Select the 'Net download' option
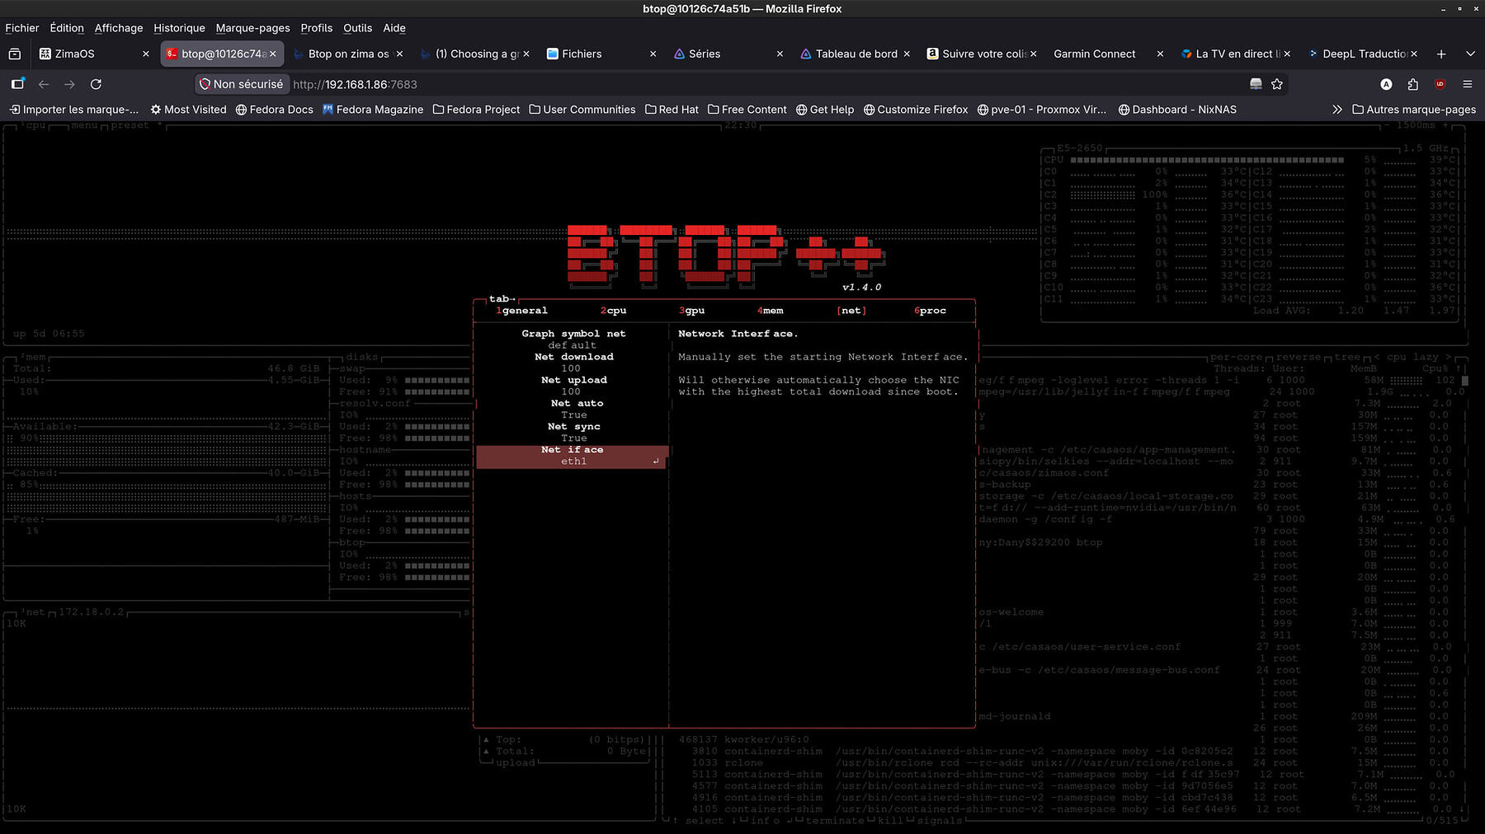Screen dimensions: 1485x834 click(573, 363)
